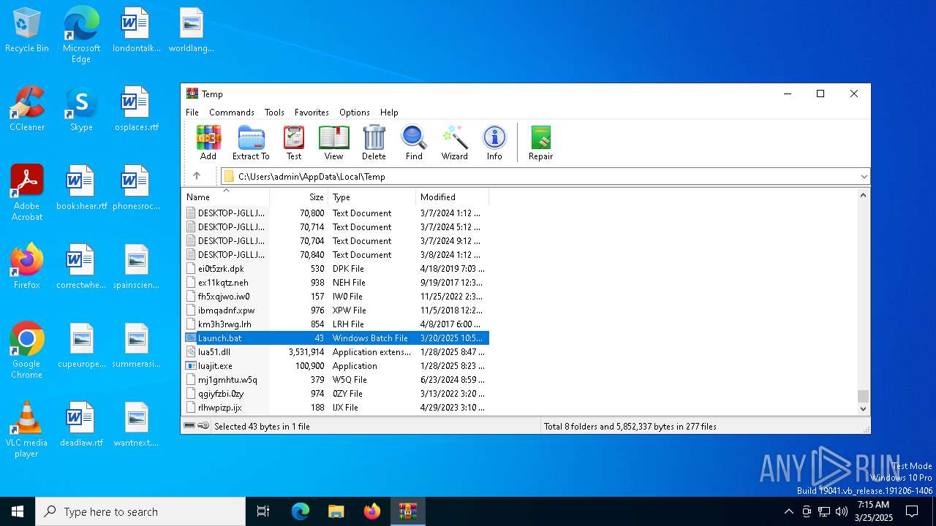Click the Repair toolbar icon
Image resolution: width=936 pixels, height=526 pixels.
point(540,142)
